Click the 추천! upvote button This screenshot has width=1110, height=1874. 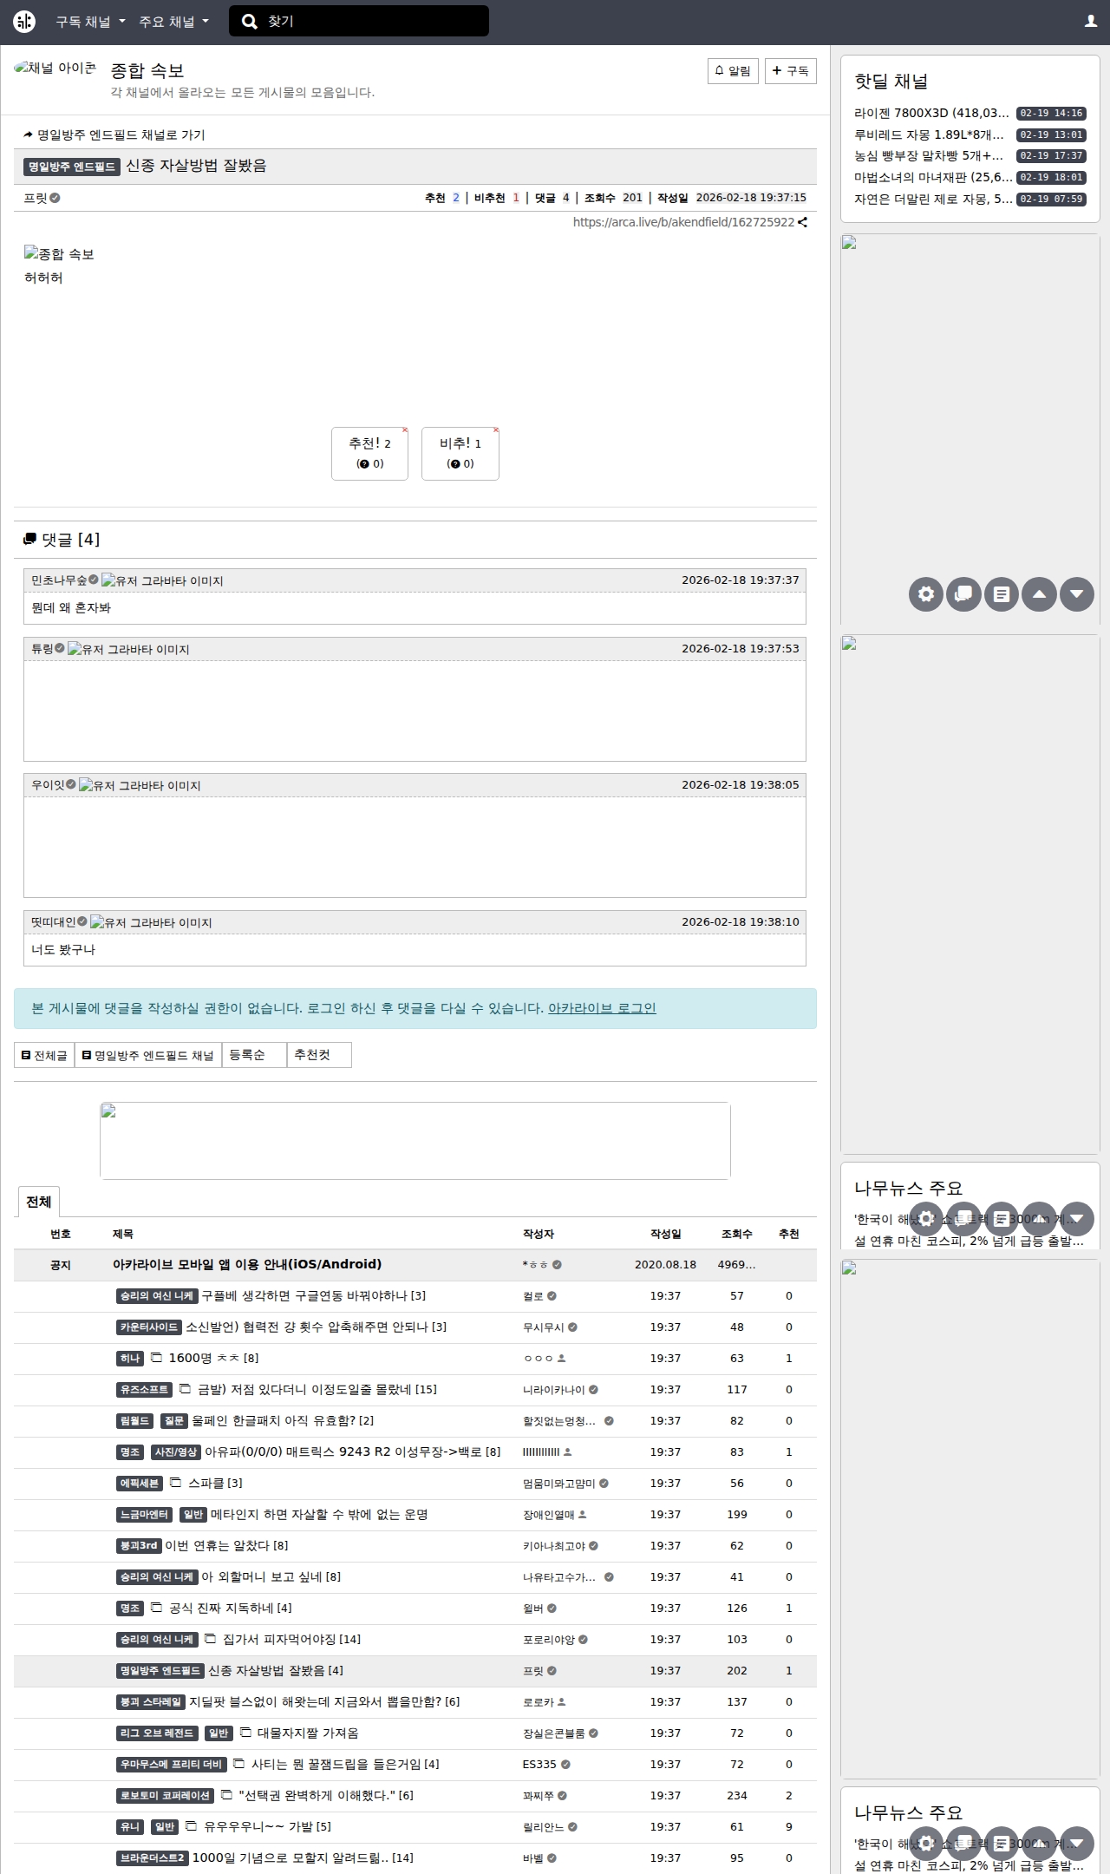click(x=369, y=453)
